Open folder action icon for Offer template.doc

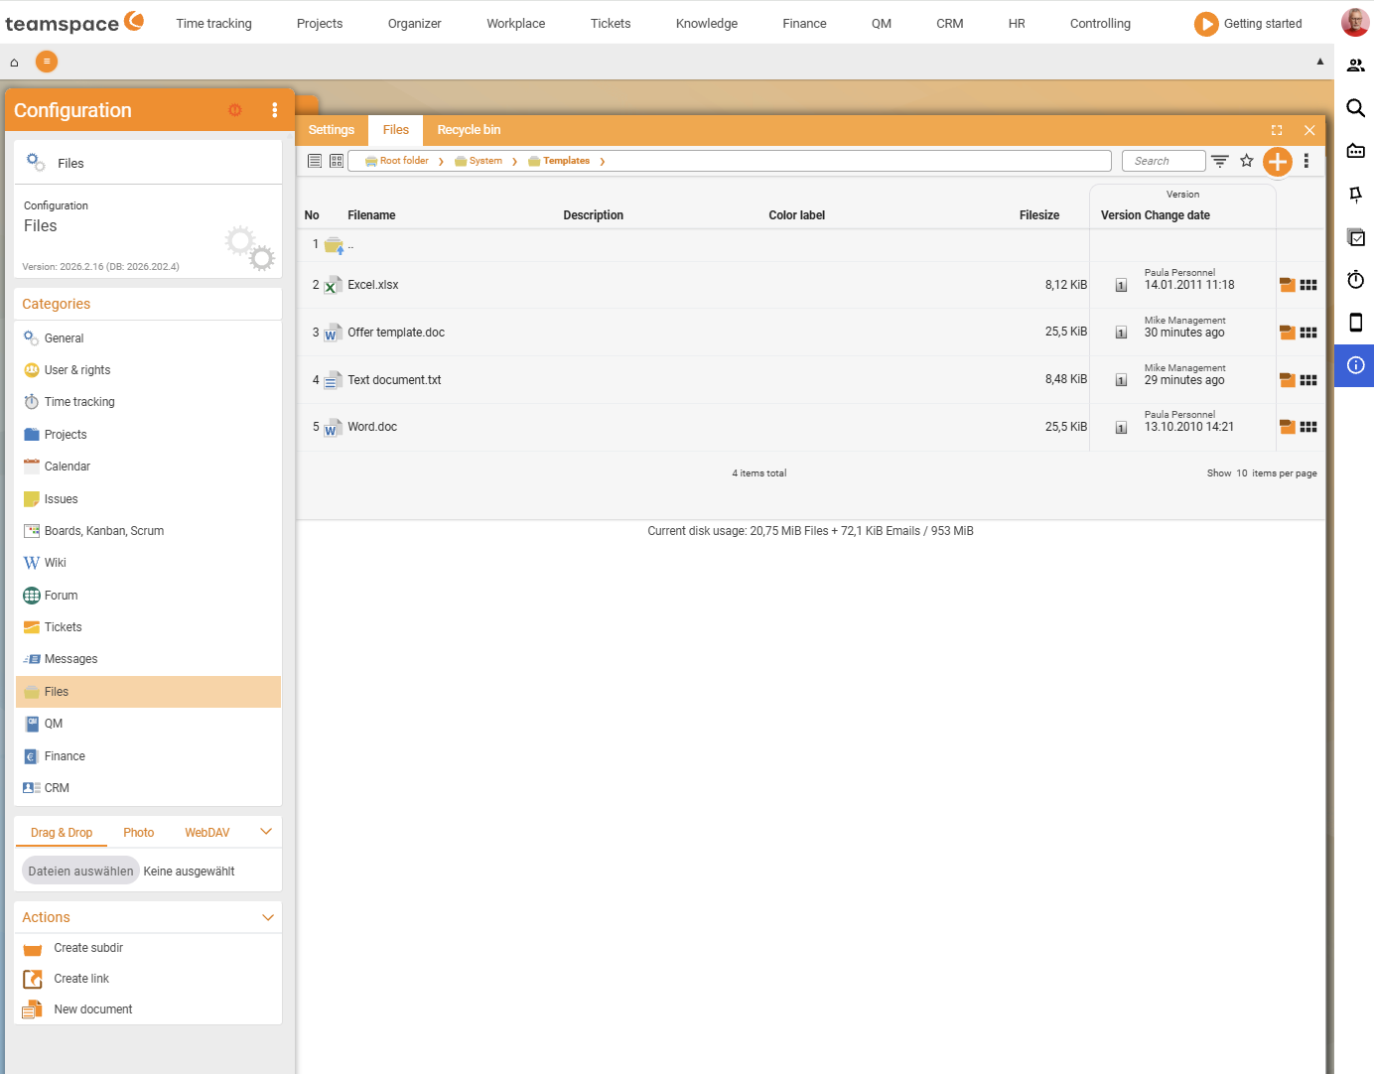tap(1288, 333)
